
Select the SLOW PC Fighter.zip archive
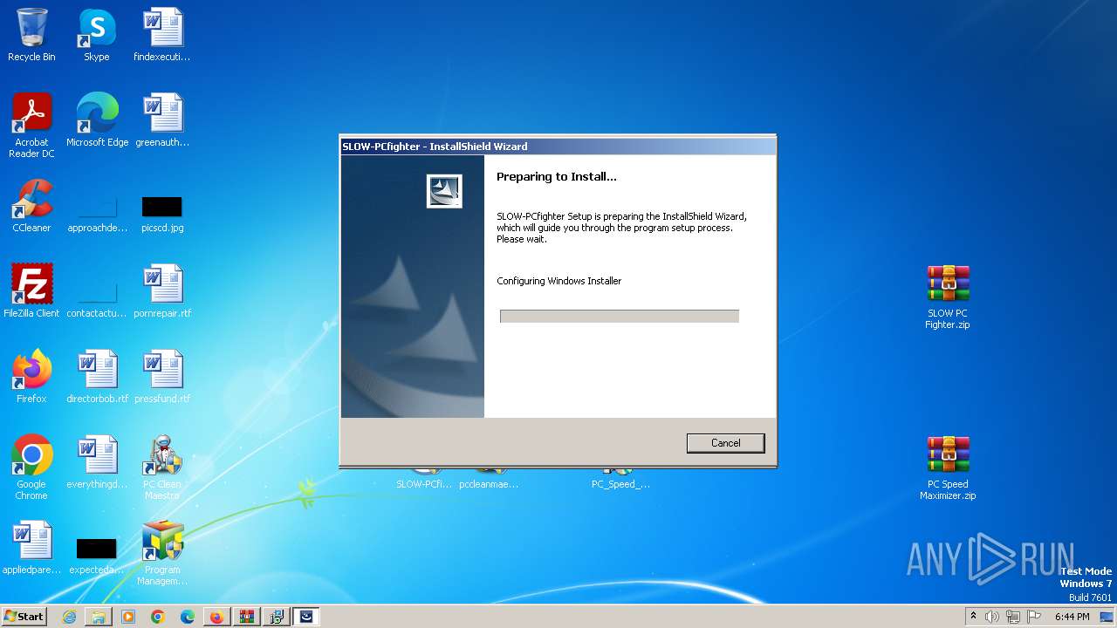pyautogui.click(x=948, y=297)
